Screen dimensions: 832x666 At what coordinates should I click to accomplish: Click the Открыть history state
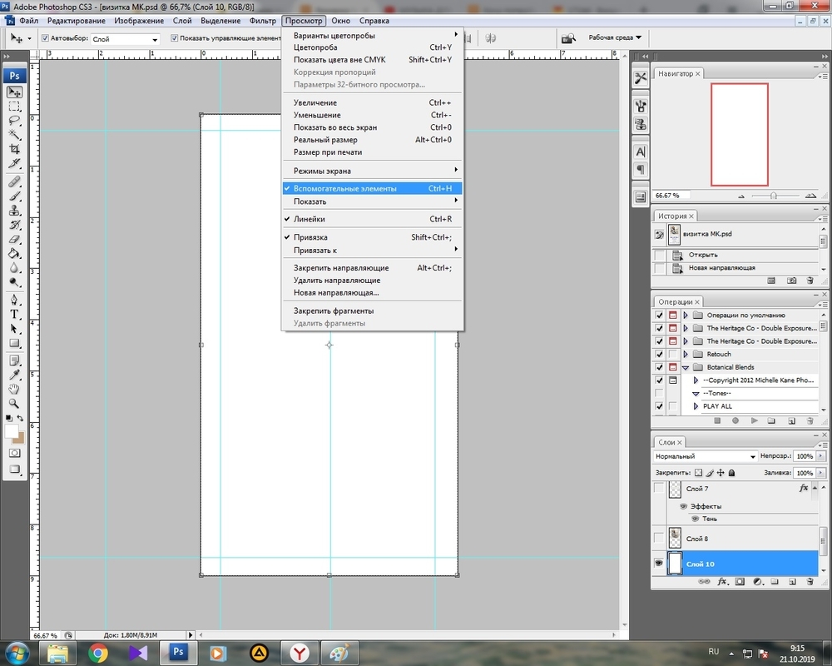tap(703, 255)
